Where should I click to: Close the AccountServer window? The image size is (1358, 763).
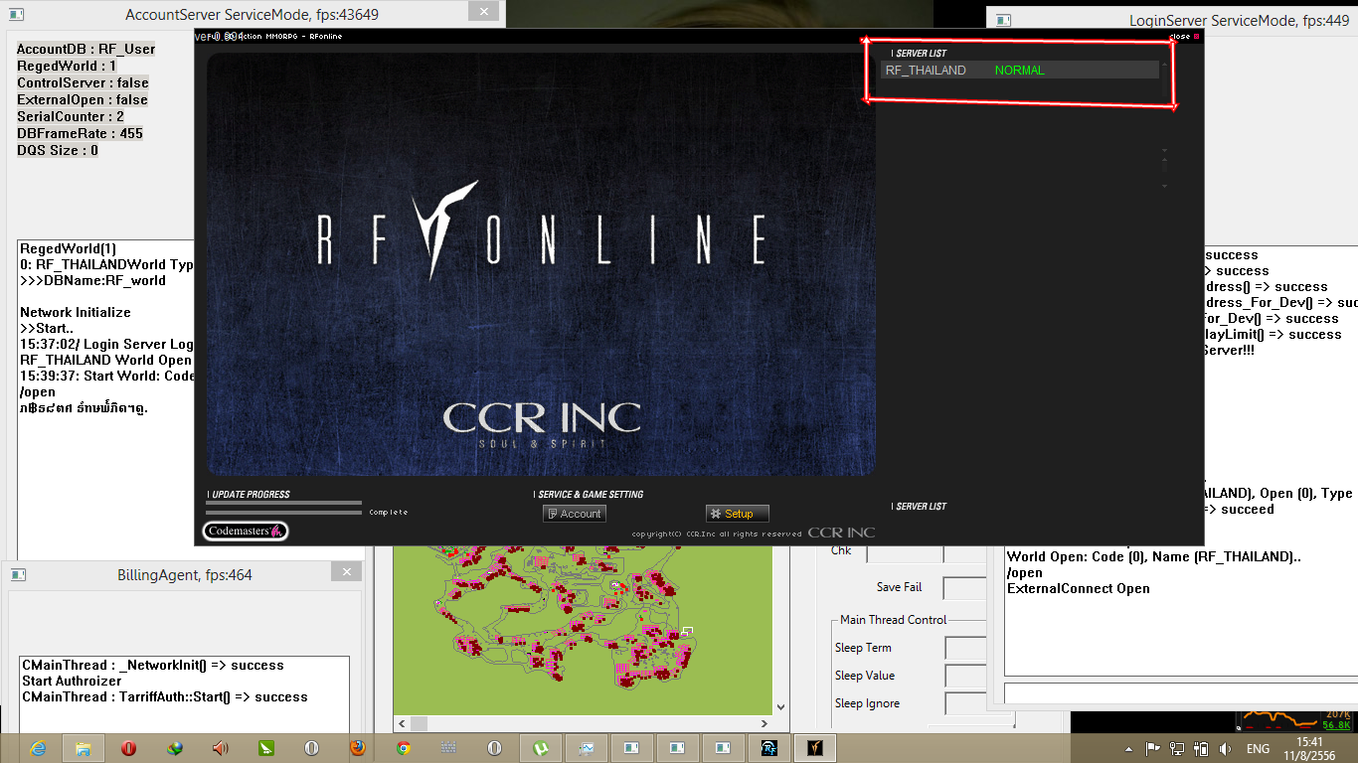(483, 12)
